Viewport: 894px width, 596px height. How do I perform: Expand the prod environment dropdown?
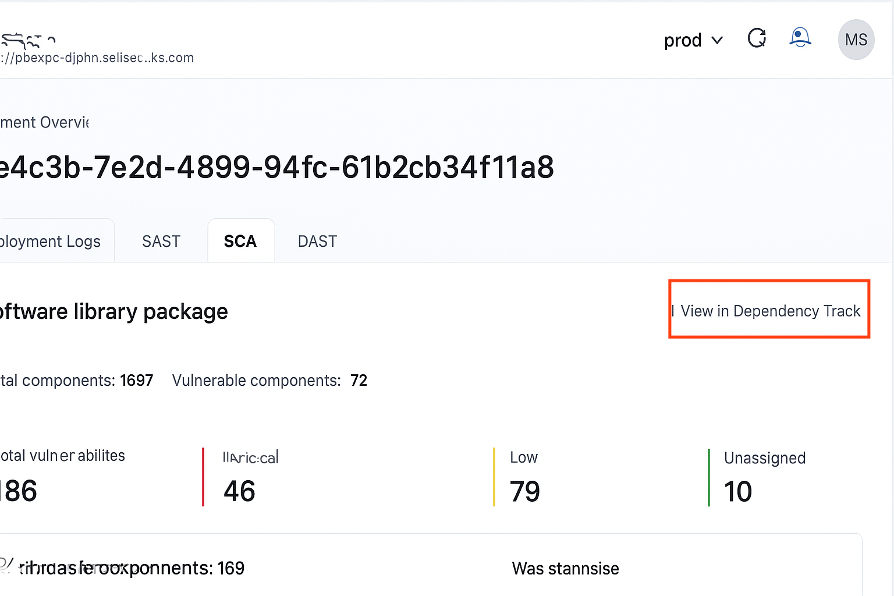(693, 40)
